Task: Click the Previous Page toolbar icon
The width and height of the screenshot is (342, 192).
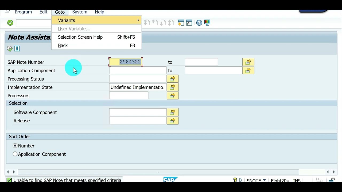Action: pyautogui.click(x=155, y=23)
